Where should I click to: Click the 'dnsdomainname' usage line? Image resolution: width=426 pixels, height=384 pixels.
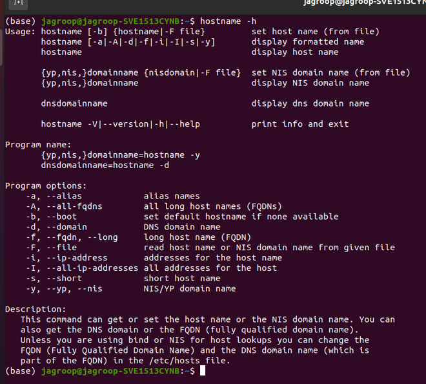(x=74, y=103)
